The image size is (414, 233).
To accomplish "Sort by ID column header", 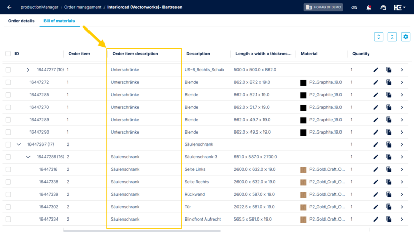I will point(17,54).
